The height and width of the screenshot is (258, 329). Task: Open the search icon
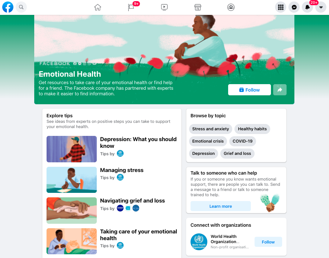[21, 7]
